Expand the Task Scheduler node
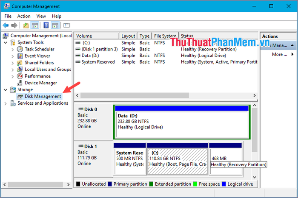The width and height of the screenshot is (298, 198). tap(12, 50)
